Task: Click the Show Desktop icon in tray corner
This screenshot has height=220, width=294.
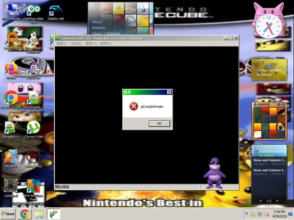Action: 291,214
